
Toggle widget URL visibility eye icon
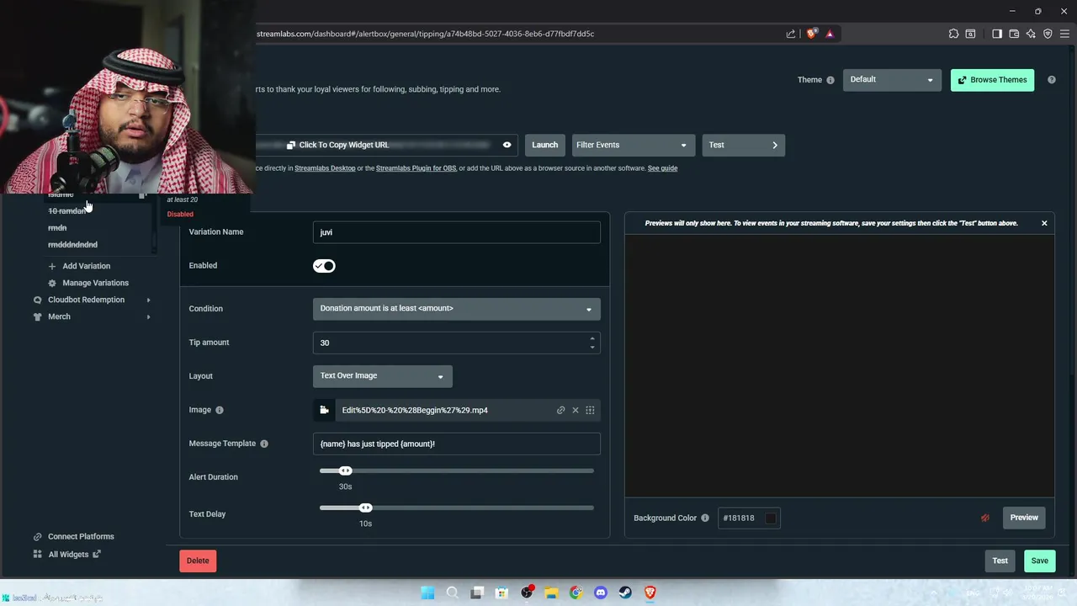[507, 145]
